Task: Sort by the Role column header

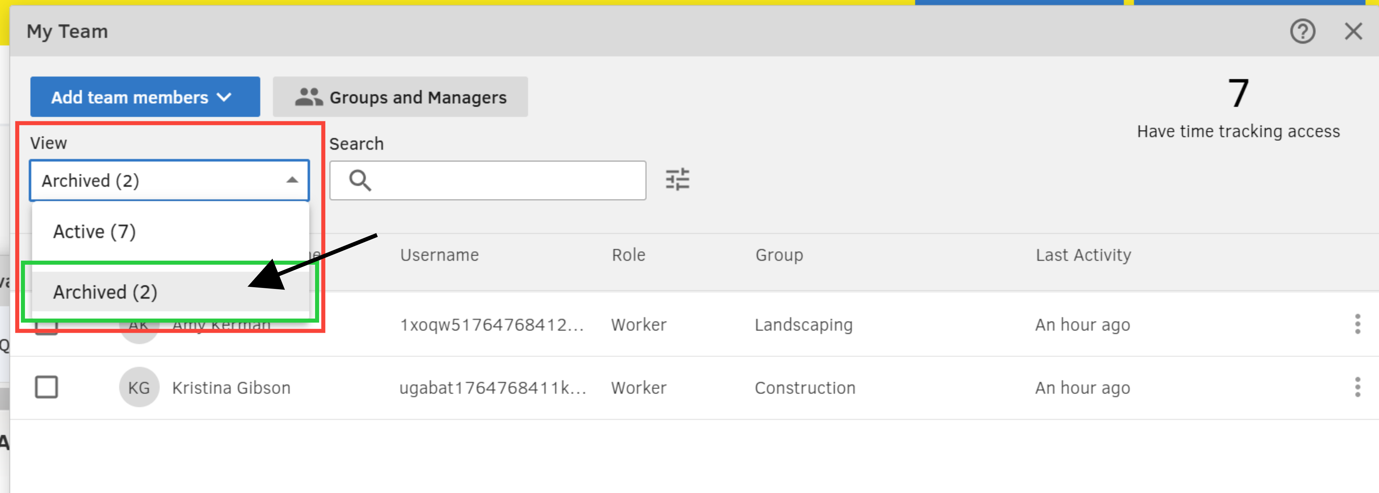Action: (x=628, y=255)
